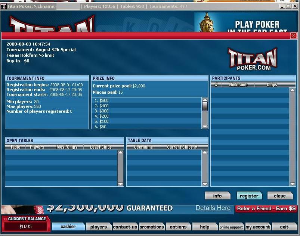The image size is (300, 236).
Task: Click the participants scroll down arrow
Action: point(293,184)
